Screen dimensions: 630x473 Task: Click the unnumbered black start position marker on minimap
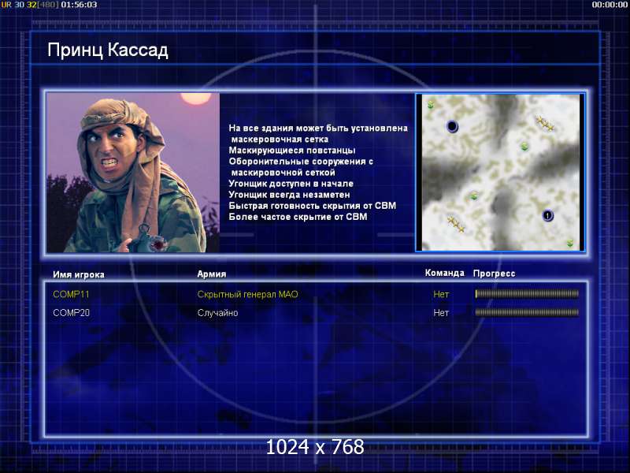(452, 127)
